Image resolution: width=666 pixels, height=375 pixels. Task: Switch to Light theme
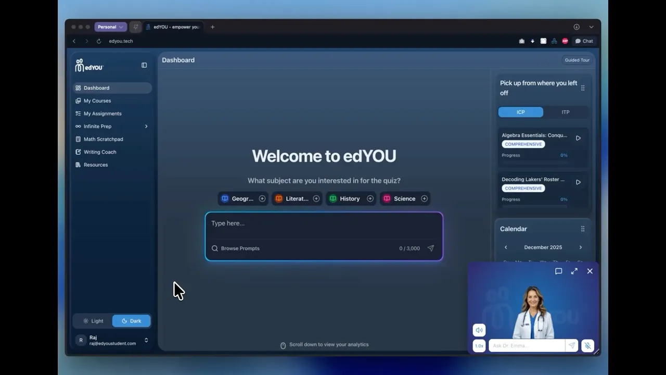click(x=93, y=321)
